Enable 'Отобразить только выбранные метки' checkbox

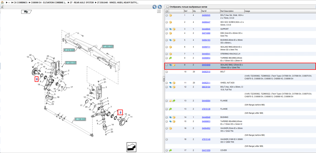(x=168, y=7)
